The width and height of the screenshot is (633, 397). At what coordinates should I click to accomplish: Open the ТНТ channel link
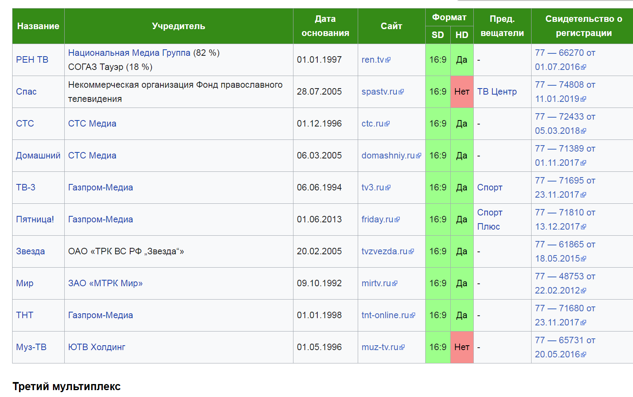point(25,315)
